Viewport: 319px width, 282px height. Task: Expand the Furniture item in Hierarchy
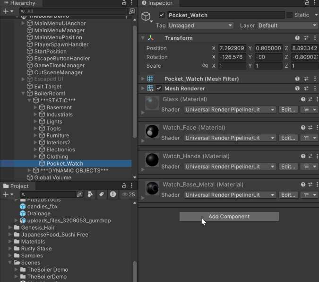coord(35,136)
